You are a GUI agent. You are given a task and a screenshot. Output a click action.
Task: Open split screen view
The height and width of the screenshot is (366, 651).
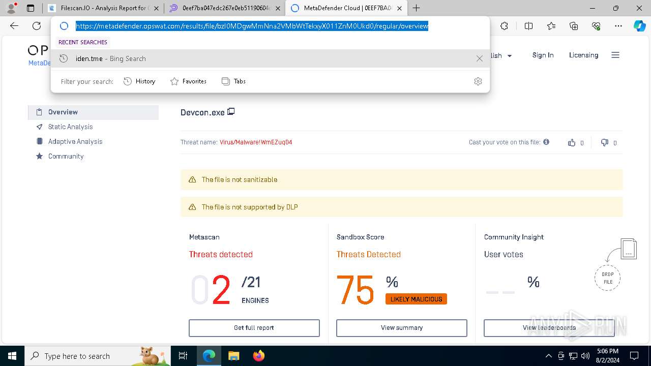(x=528, y=26)
